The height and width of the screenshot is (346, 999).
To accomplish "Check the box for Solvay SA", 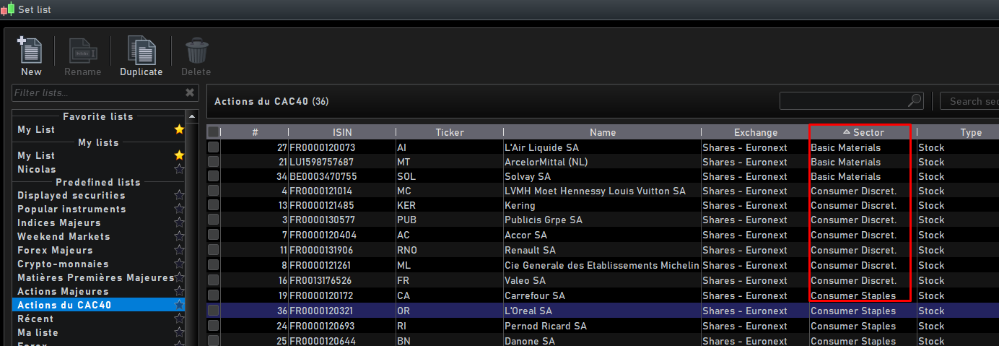I will [213, 176].
